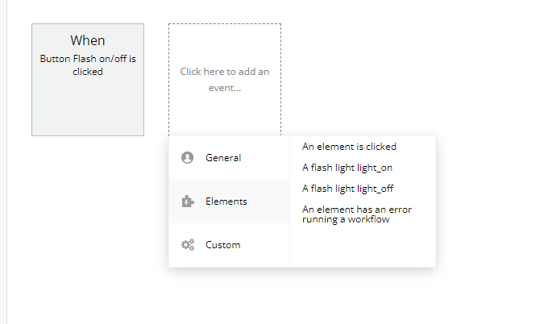Viewport: 540px width, 324px height.
Task: Open the General event category
Action: (223, 158)
